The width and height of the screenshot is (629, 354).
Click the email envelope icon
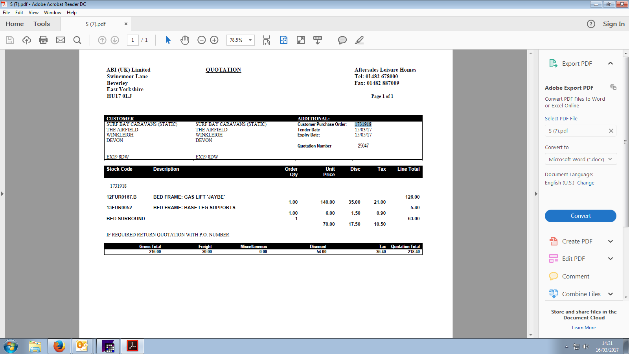tap(61, 40)
